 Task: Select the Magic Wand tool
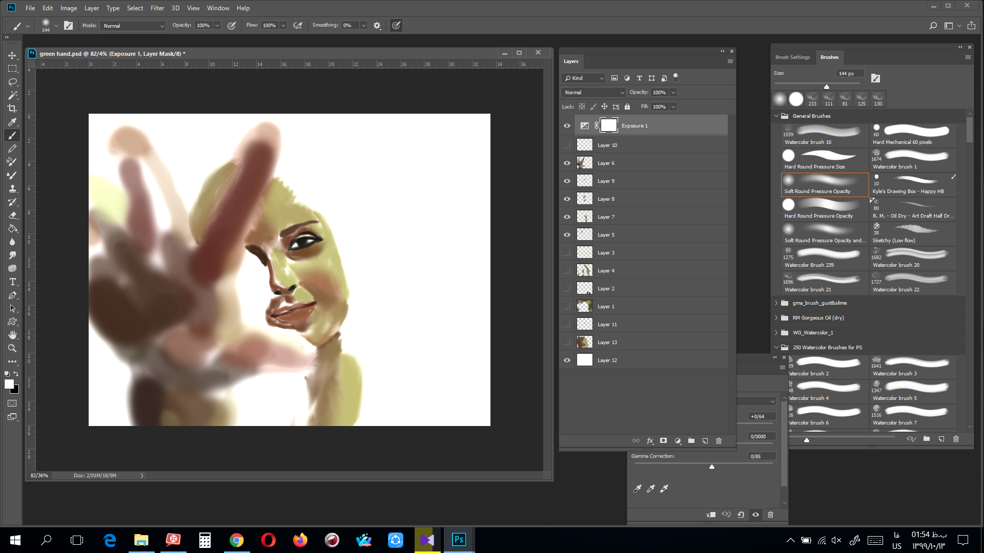(12, 95)
